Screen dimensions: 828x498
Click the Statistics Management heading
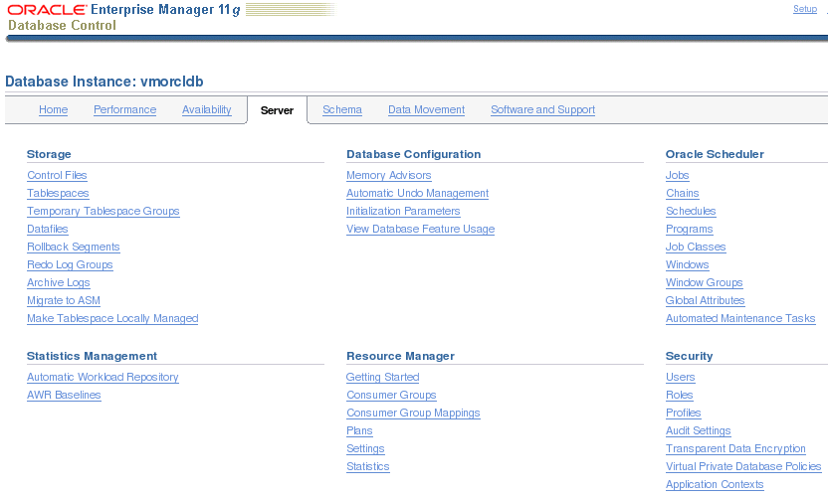[92, 356]
